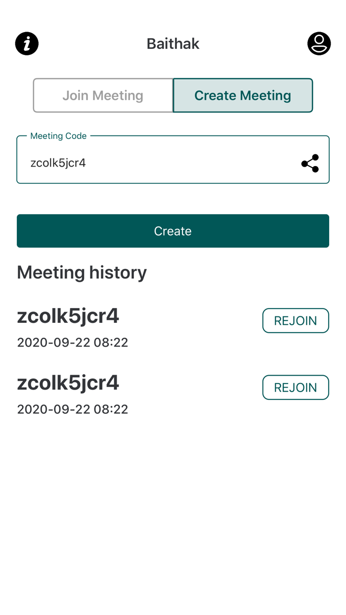The width and height of the screenshot is (346, 615).
Task: Select the first zcolk5jcr4 history title
Action: click(x=68, y=316)
